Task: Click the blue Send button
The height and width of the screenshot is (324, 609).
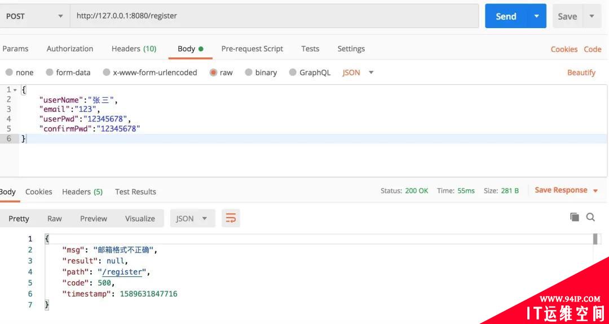Action: 506,16
